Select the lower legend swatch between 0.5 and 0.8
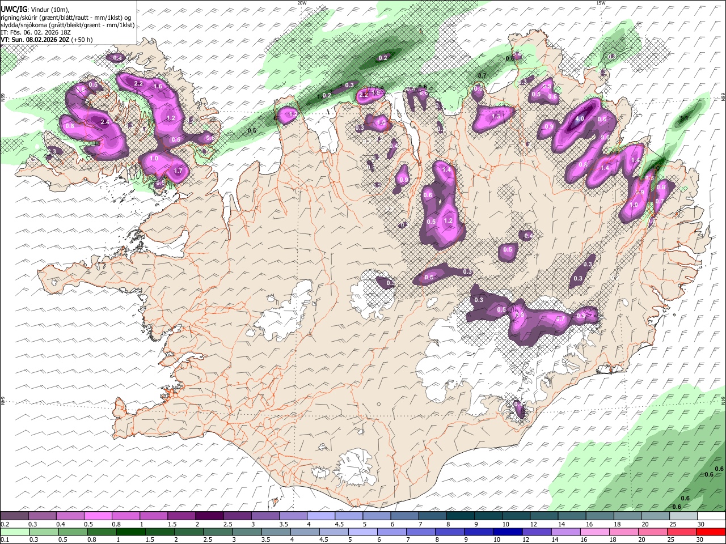This screenshot has width=726, height=544. pos(73,532)
